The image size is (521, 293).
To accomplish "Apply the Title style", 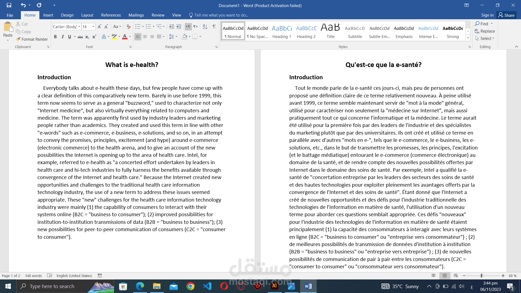I will (331, 31).
